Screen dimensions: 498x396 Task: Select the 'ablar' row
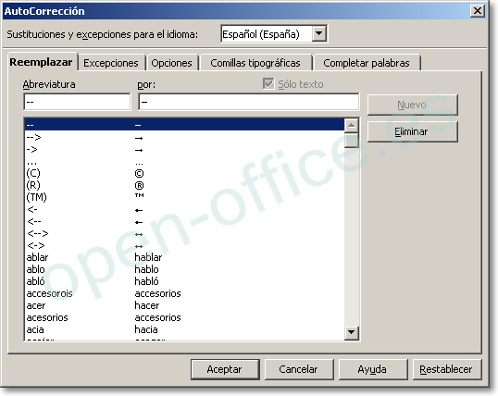[184, 257]
